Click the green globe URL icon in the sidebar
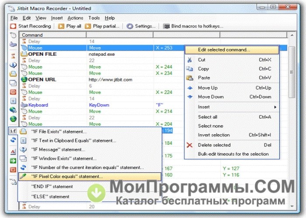 (13, 119)
